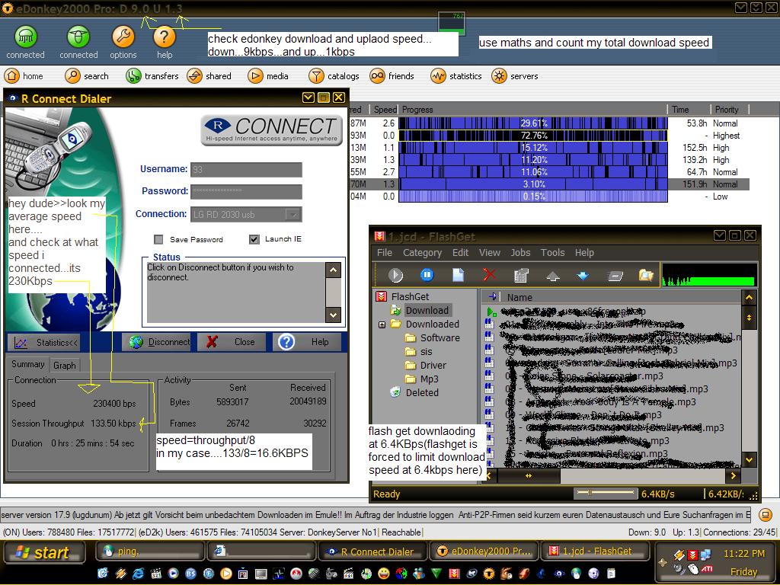
Task: Open FlashGet File menu
Action: 385,253
